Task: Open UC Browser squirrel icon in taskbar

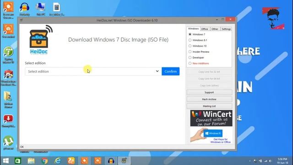Action: (71, 161)
